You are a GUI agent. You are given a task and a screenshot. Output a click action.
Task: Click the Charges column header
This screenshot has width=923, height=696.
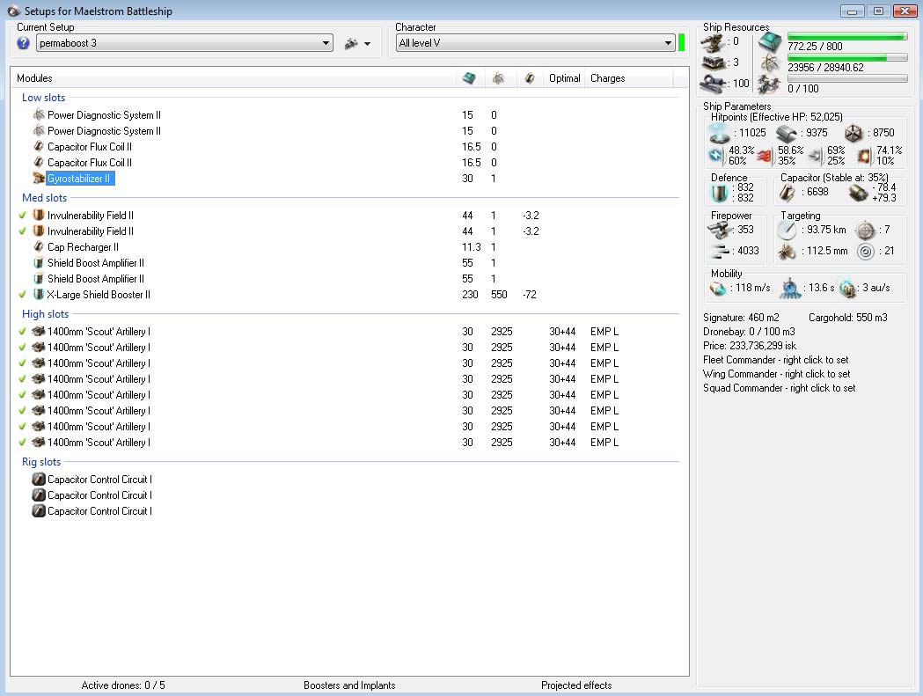point(608,78)
